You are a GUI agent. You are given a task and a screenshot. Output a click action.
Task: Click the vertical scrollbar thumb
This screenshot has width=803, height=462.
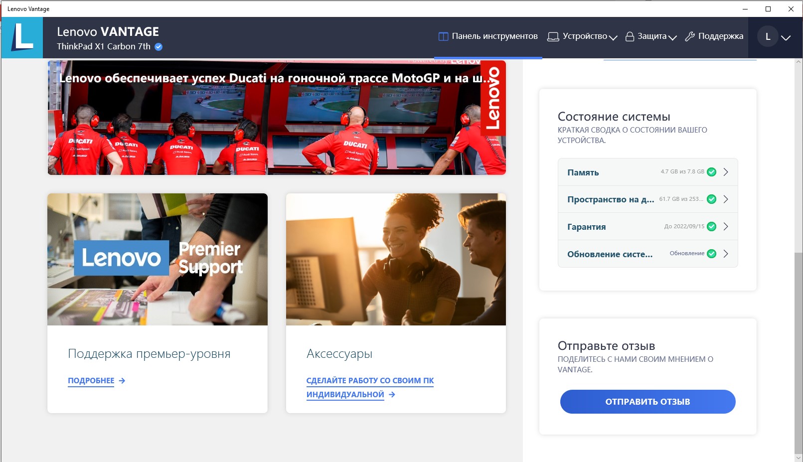[799, 349]
